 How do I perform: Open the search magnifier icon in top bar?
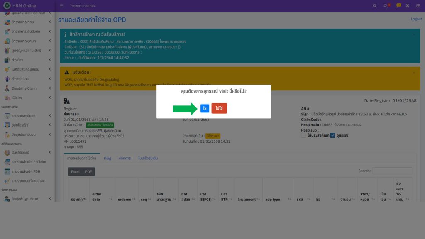375,6
